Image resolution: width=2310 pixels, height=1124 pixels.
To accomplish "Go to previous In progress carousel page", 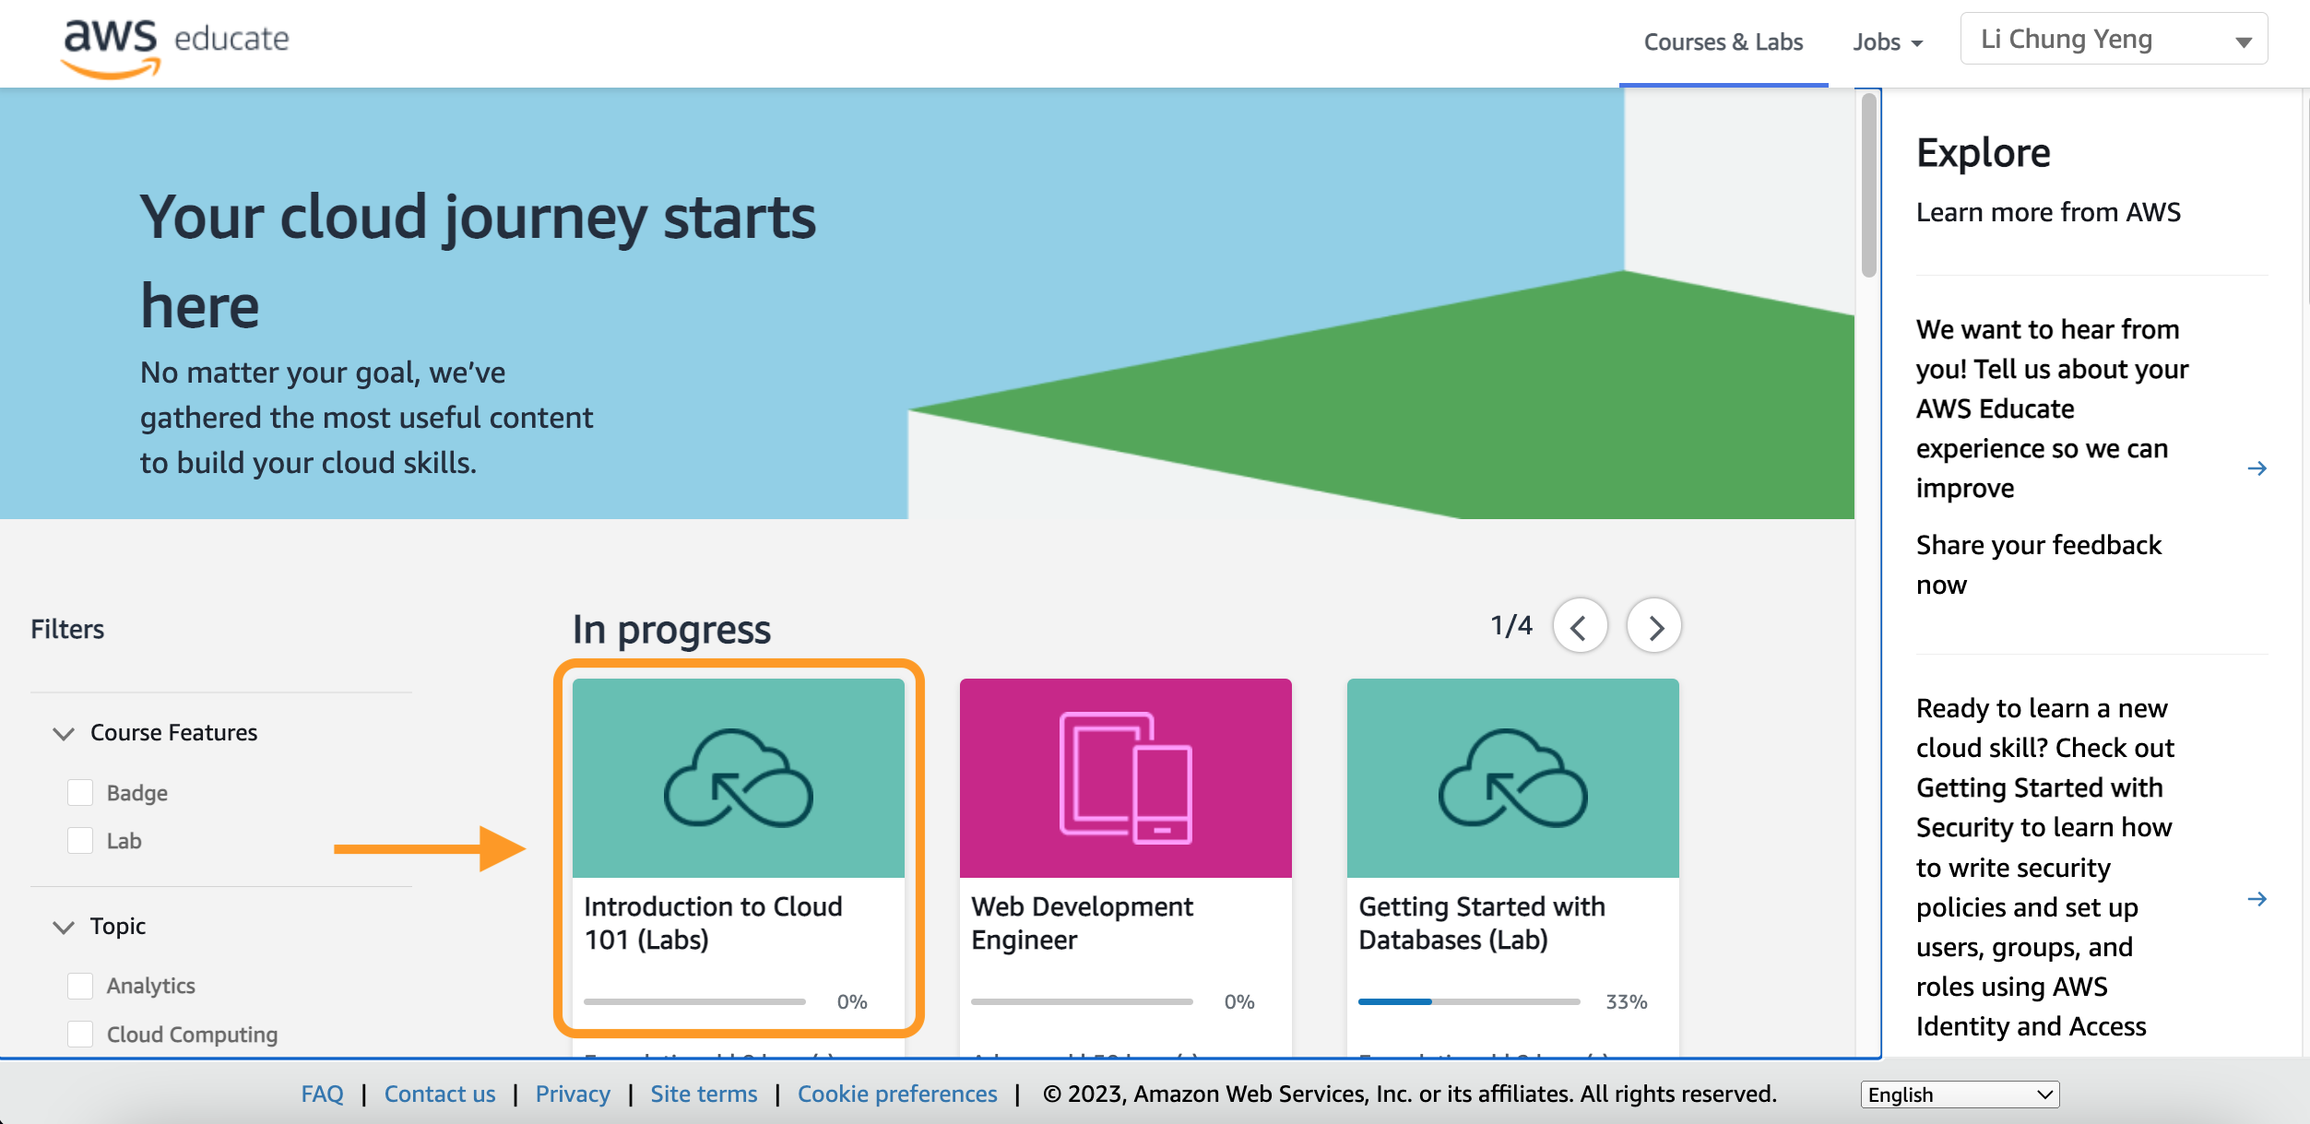I will point(1580,627).
